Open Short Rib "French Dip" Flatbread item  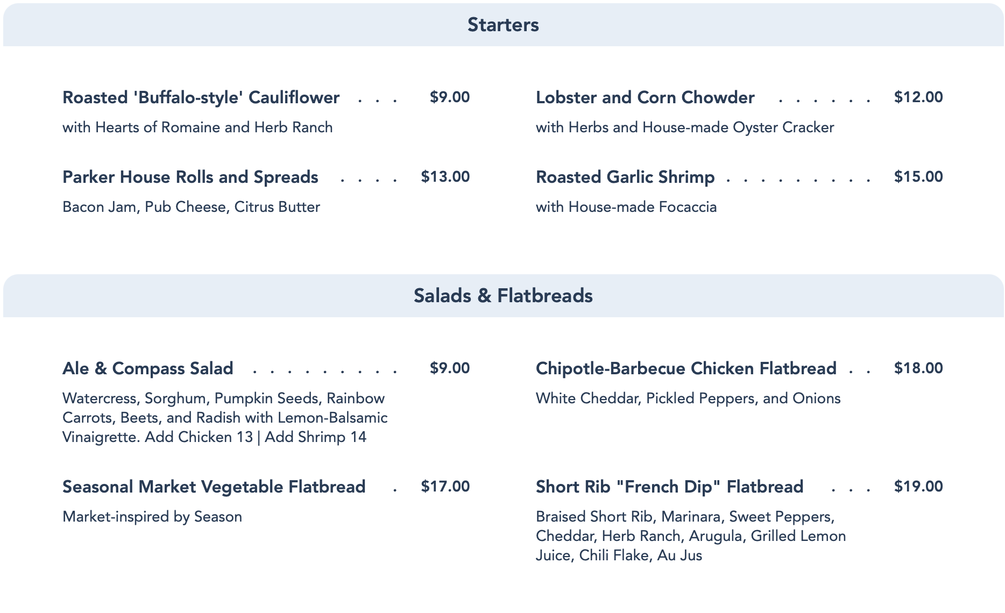669,487
